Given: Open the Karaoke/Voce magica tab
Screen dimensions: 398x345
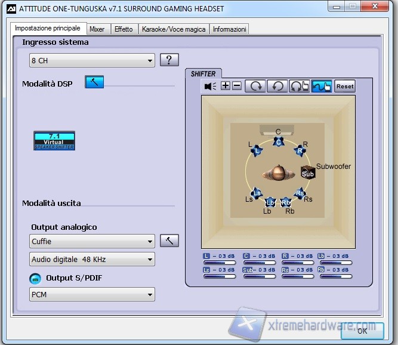Looking at the screenshot, I should point(174,29).
